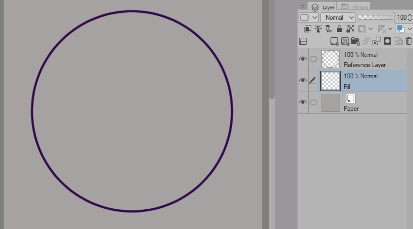Click the Set Showing Area of Ruler icon
Screen dimensions: 413x229
click(382, 29)
